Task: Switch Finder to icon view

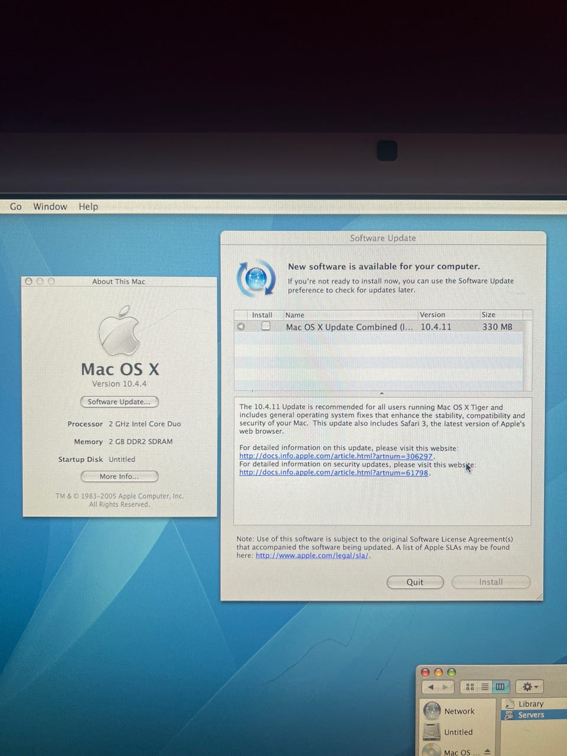Action: click(x=470, y=687)
